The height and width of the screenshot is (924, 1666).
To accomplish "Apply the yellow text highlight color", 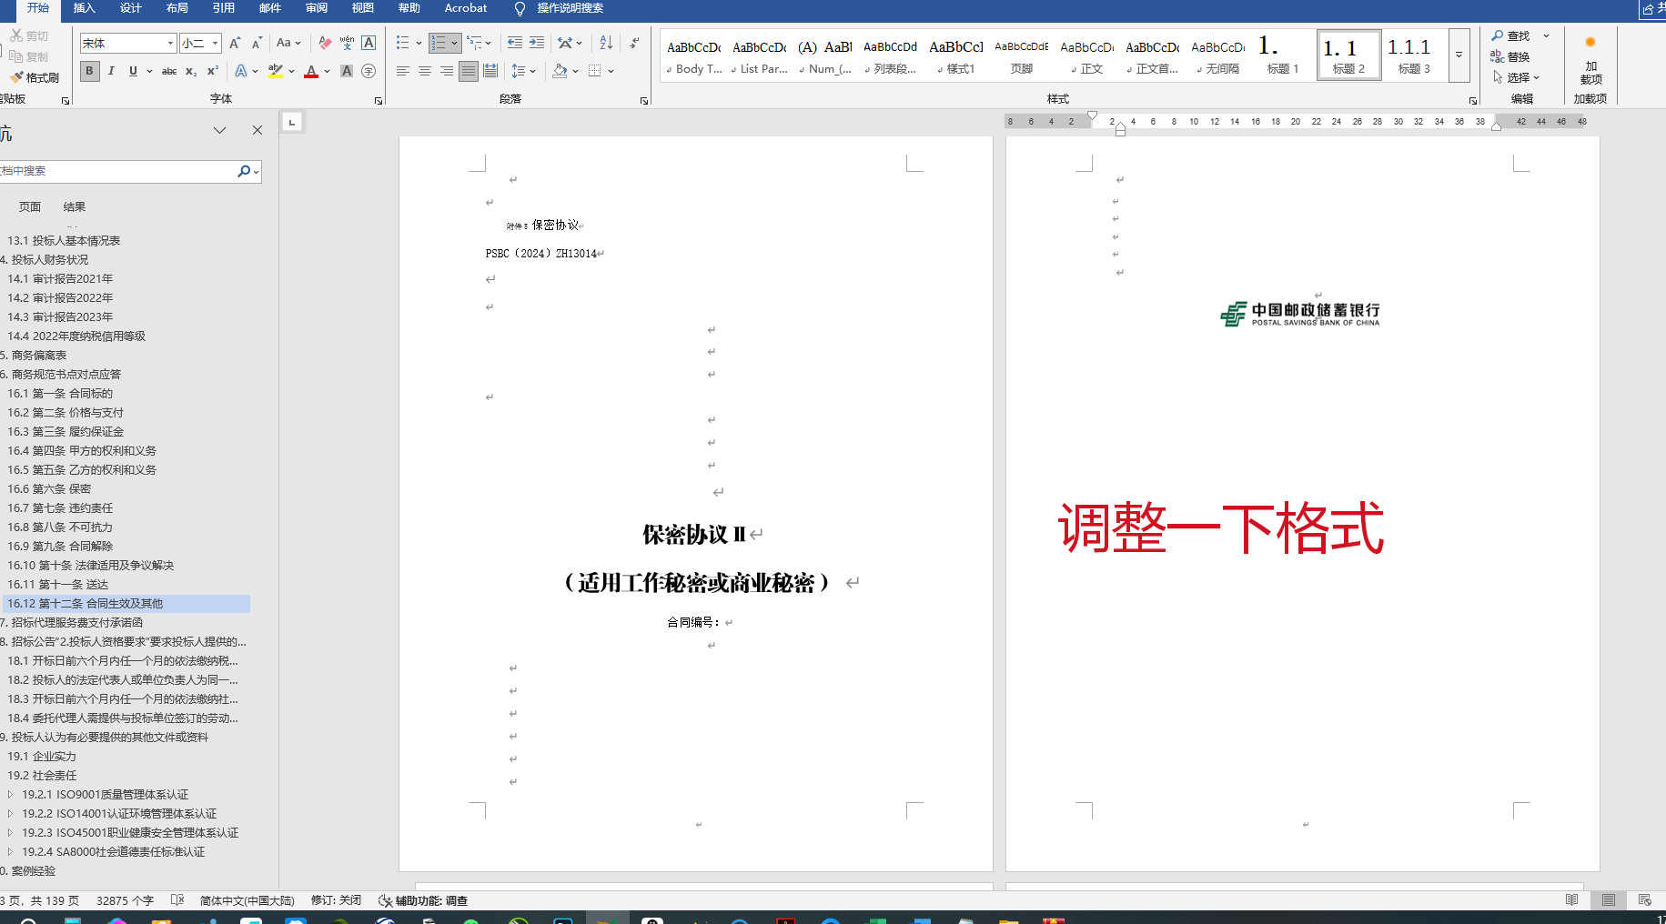I will point(276,71).
